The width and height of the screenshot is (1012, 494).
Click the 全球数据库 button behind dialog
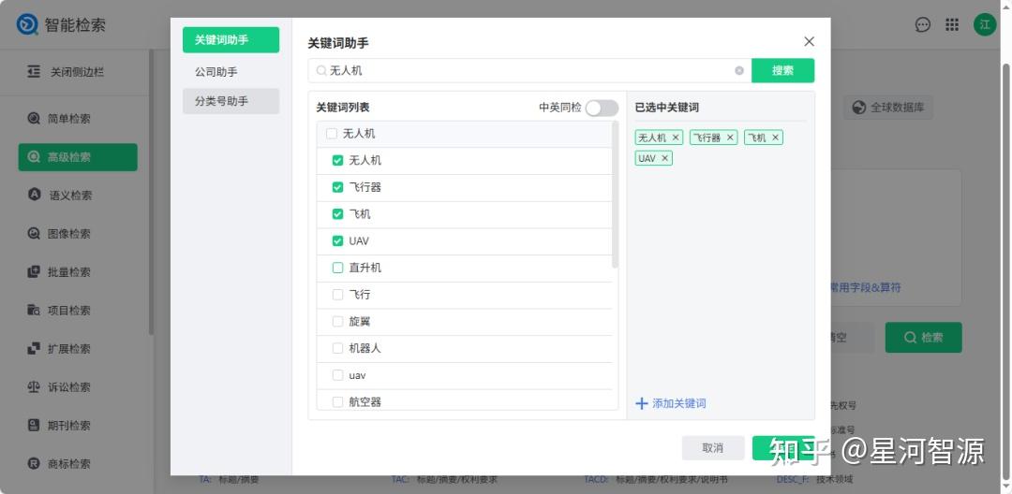click(x=888, y=108)
